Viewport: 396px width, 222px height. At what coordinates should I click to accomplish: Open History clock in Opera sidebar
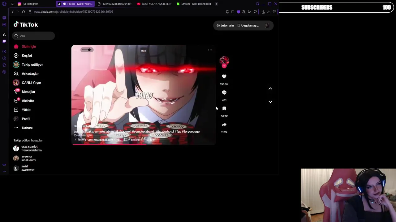pyautogui.click(x=4, y=58)
